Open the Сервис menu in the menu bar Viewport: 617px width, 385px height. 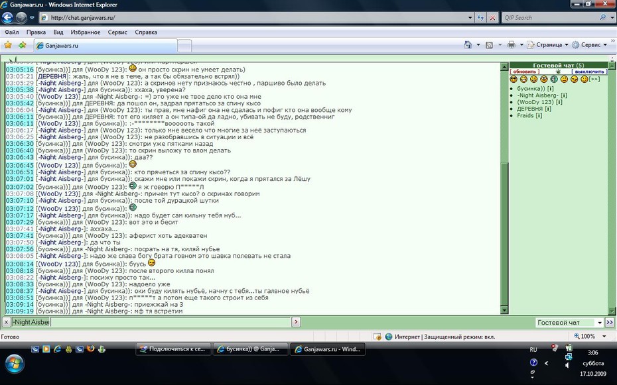click(x=117, y=32)
